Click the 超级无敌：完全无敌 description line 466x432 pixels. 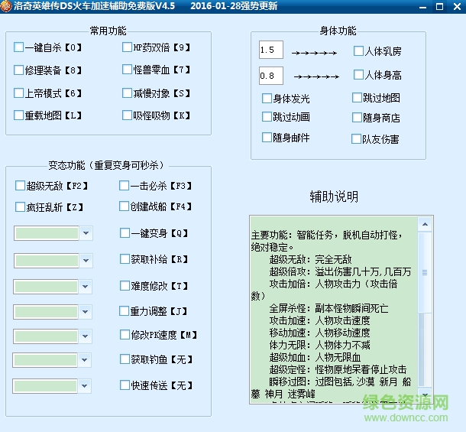coord(310,259)
